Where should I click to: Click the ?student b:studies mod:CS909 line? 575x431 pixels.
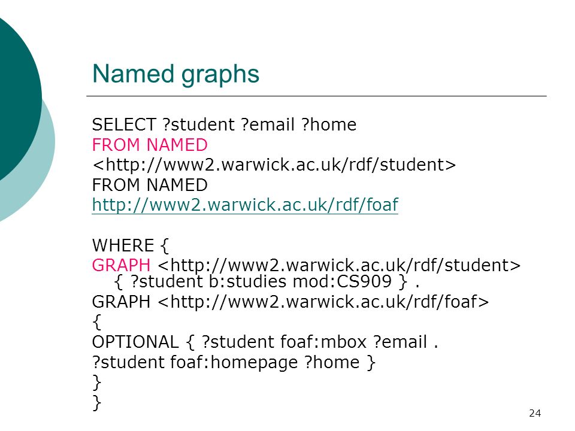(x=267, y=281)
